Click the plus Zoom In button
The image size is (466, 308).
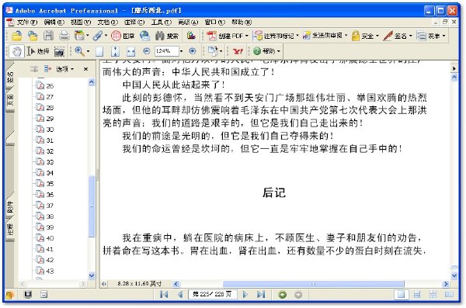click(x=193, y=51)
